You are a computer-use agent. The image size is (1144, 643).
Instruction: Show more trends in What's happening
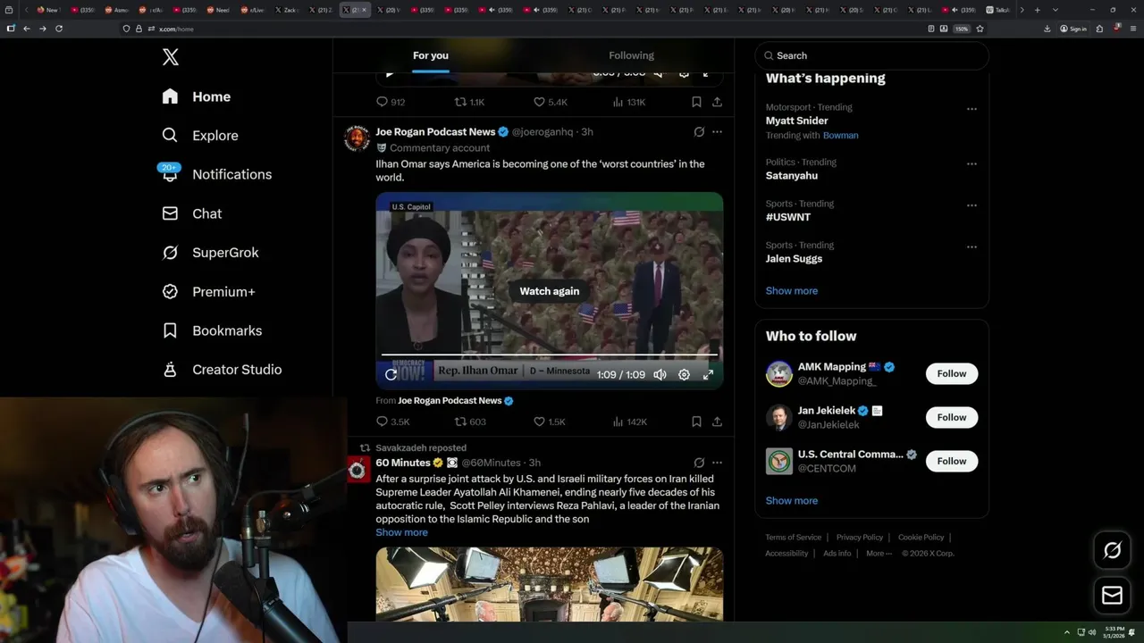click(792, 291)
